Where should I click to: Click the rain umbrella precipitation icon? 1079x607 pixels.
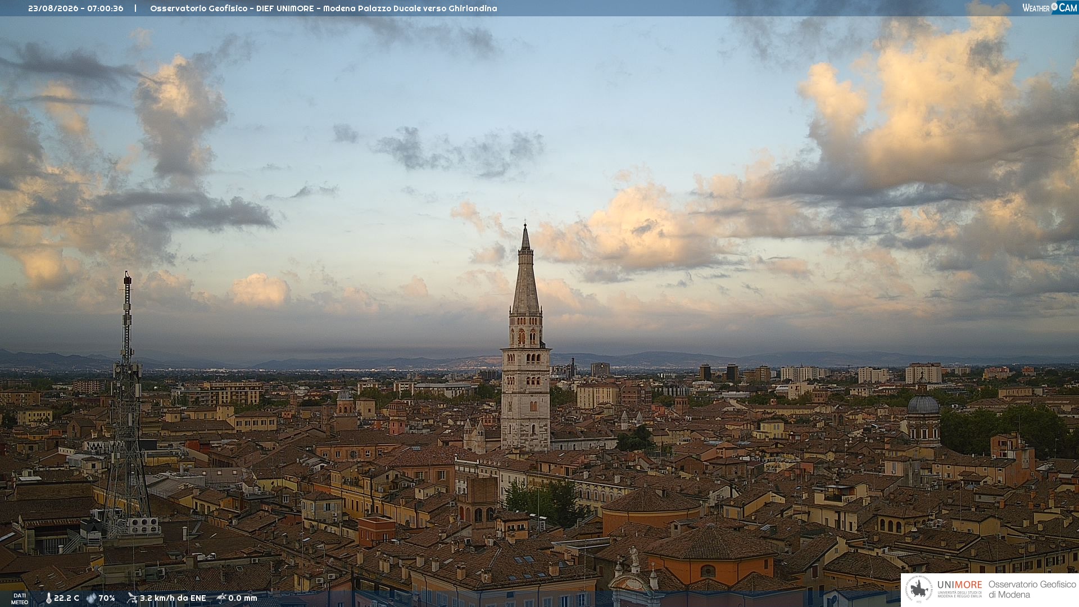click(x=221, y=598)
